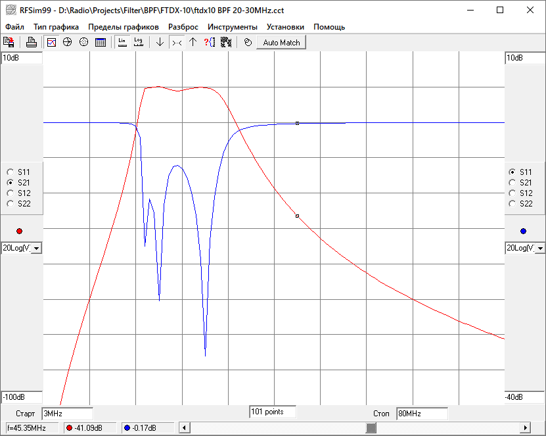The width and height of the screenshot is (546, 436).
Task: Expand the left 20Log scale dropdown
Action: coord(36,248)
